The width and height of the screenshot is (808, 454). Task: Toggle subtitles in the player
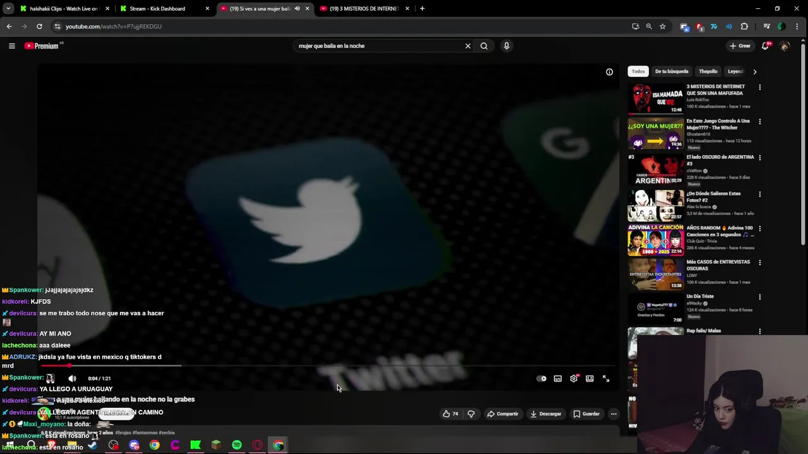tap(557, 378)
